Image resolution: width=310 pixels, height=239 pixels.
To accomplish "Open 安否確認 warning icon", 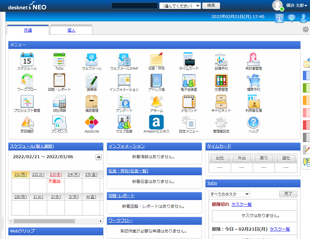I will [x=27, y=123].
